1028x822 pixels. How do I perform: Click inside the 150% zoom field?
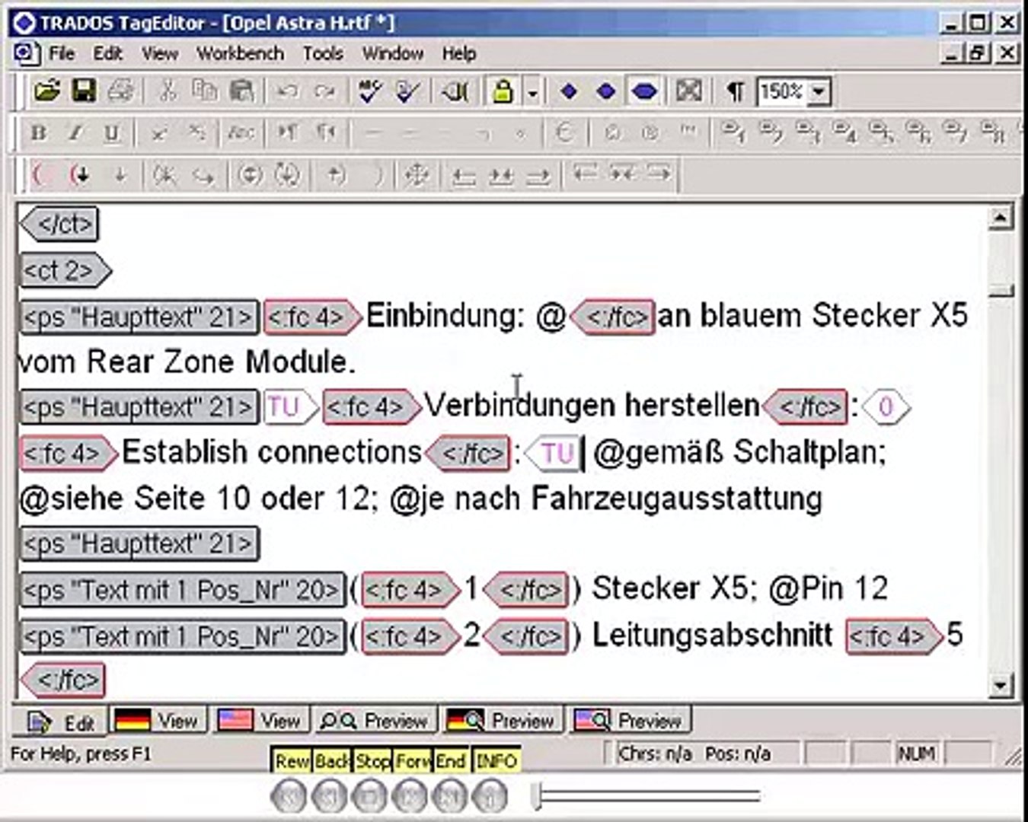782,92
